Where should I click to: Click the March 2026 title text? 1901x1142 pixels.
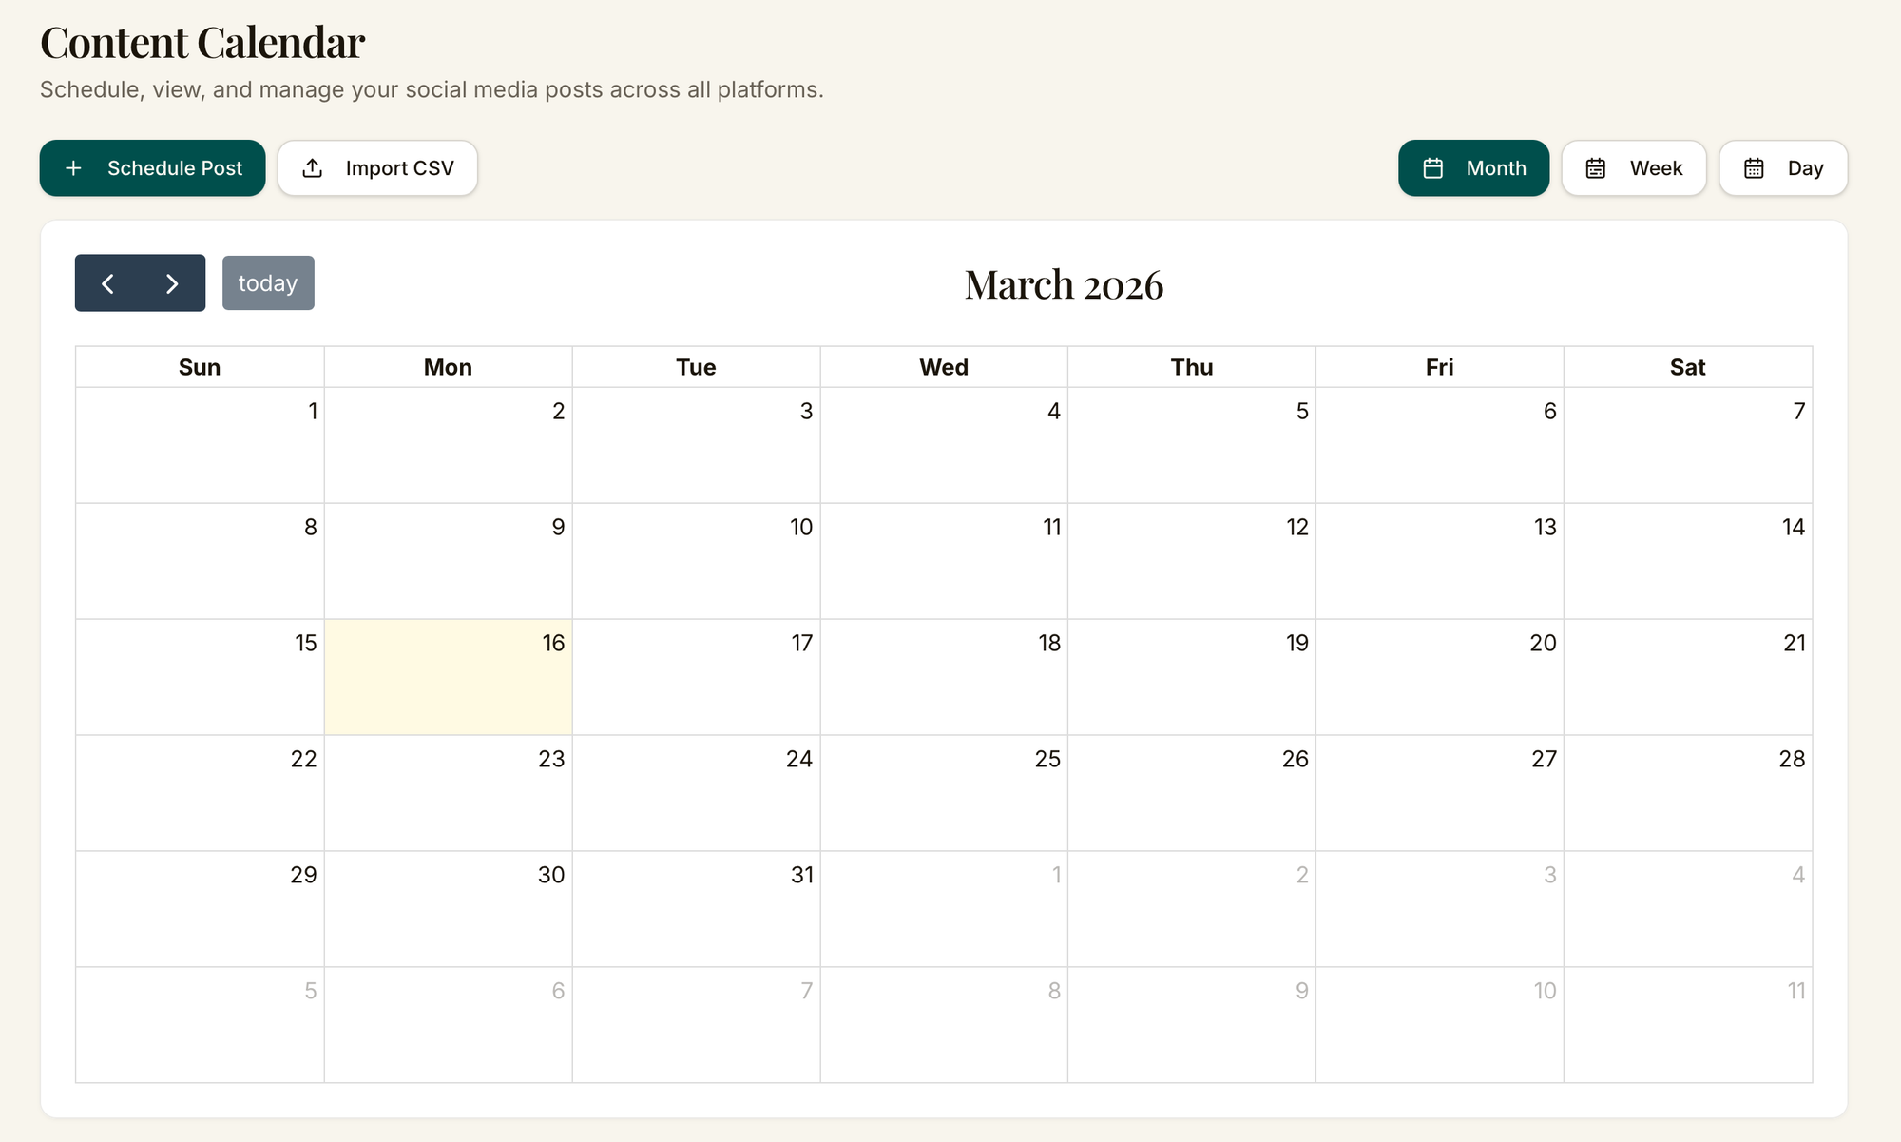tap(1064, 283)
